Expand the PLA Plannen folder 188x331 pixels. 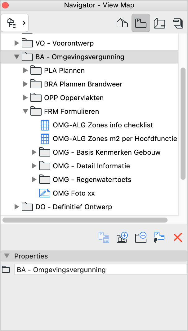point(25,70)
